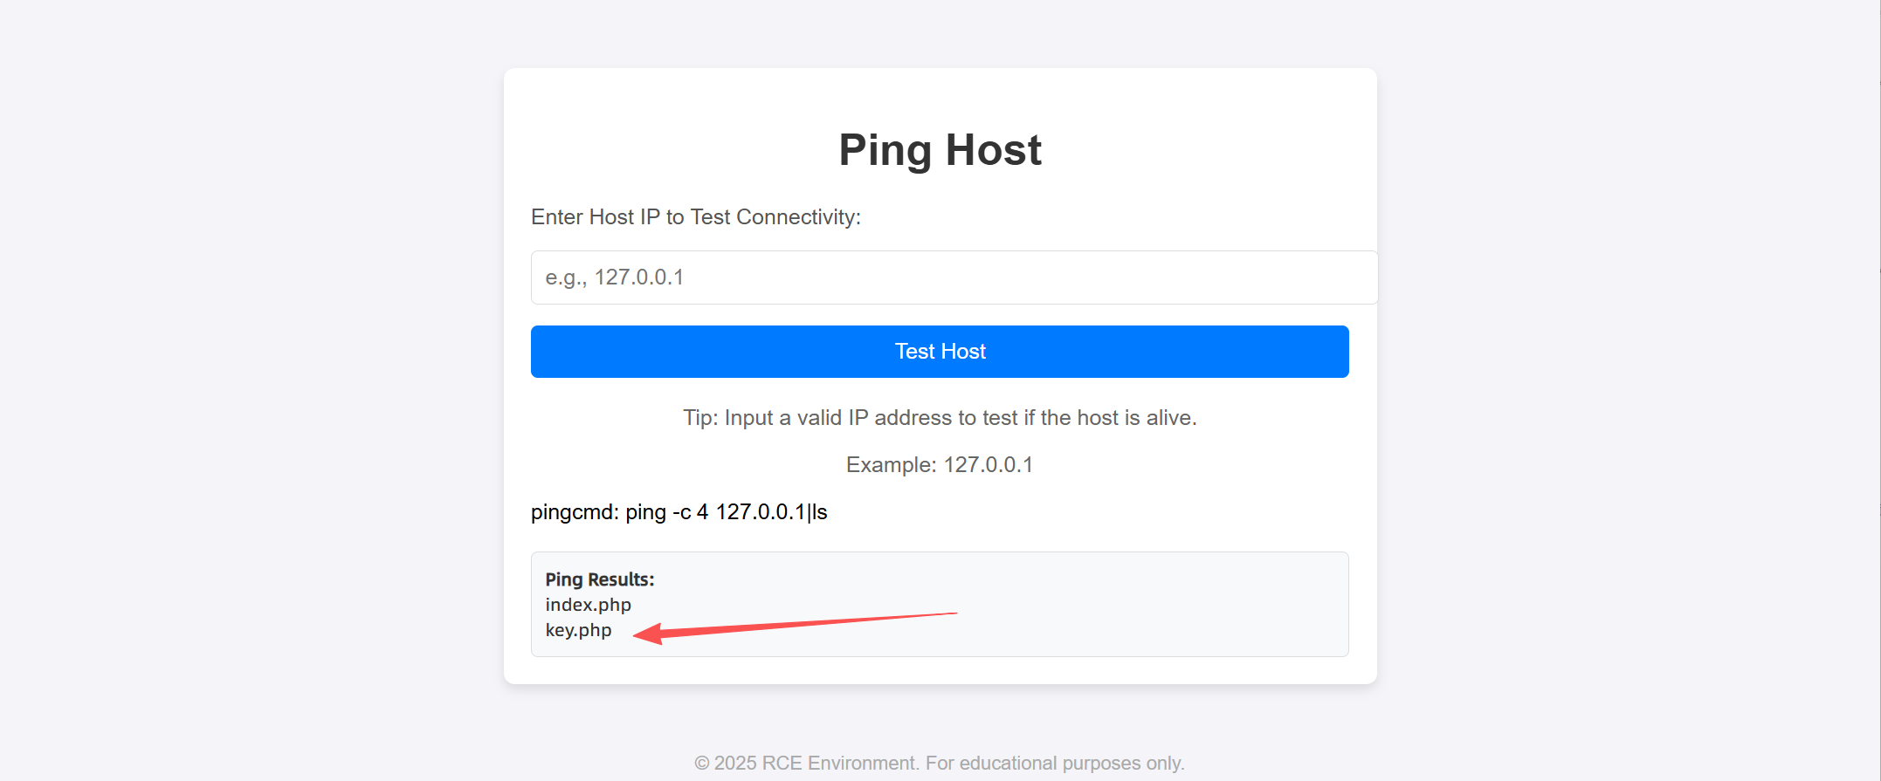The image size is (1881, 781).
Task: Click the host IP input field
Action: (954, 277)
